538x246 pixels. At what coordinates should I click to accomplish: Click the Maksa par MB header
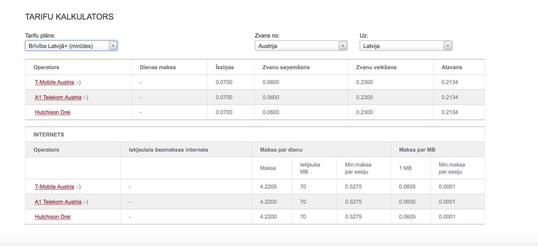tap(417, 150)
